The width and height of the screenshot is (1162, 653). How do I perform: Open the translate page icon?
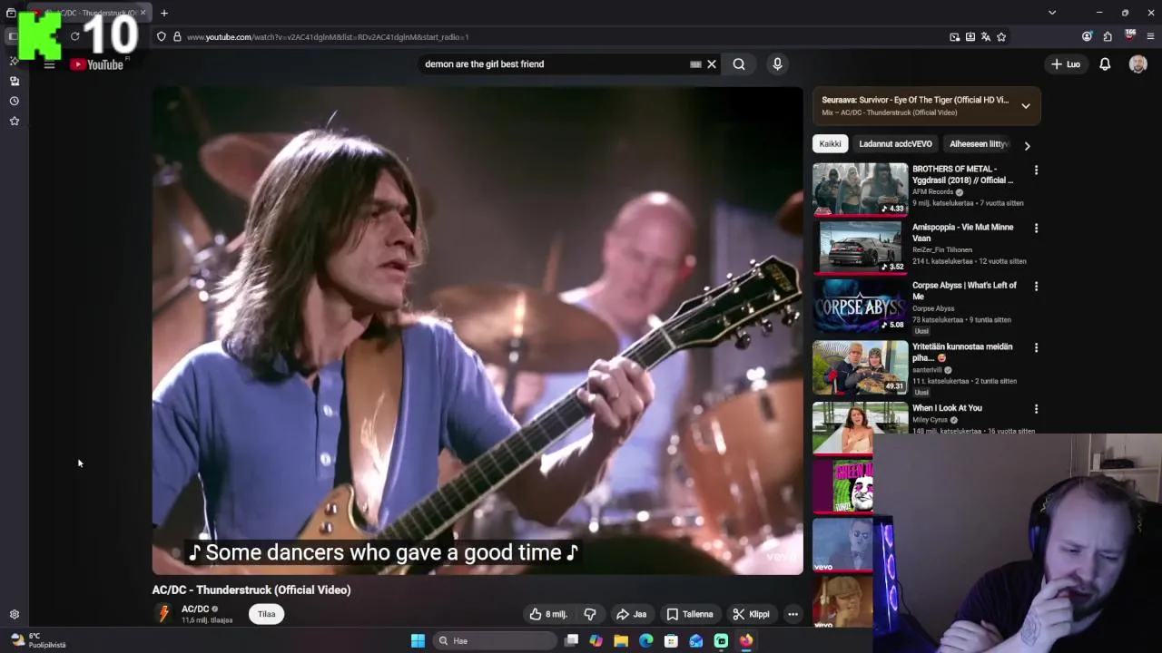(985, 37)
